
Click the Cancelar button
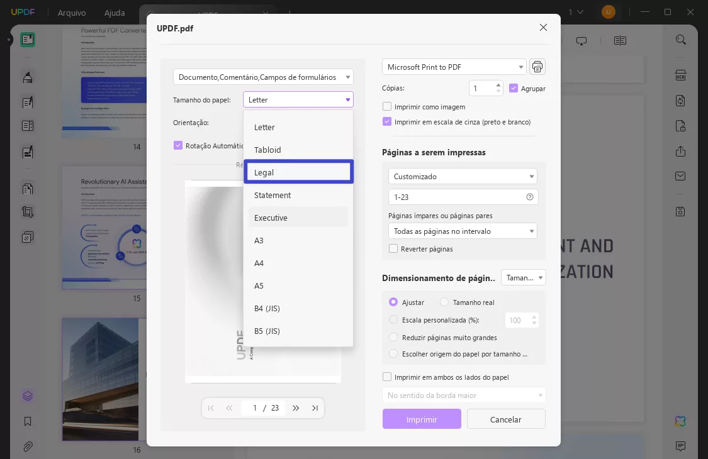[x=506, y=419]
